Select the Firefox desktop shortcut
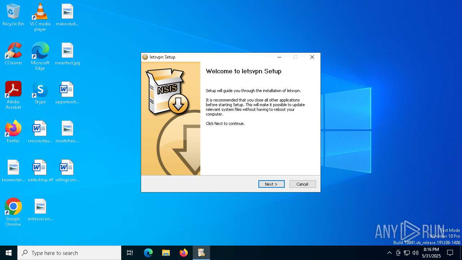This screenshot has height=260, width=462. coord(13,132)
